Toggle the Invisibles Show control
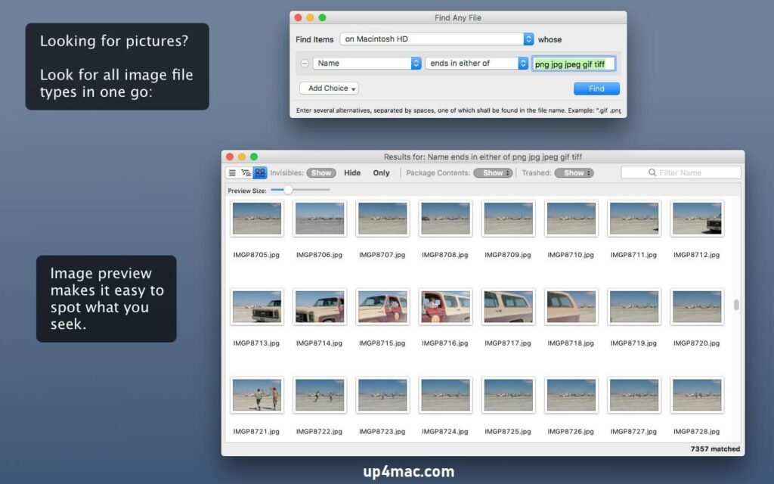774x484 pixels. click(320, 172)
